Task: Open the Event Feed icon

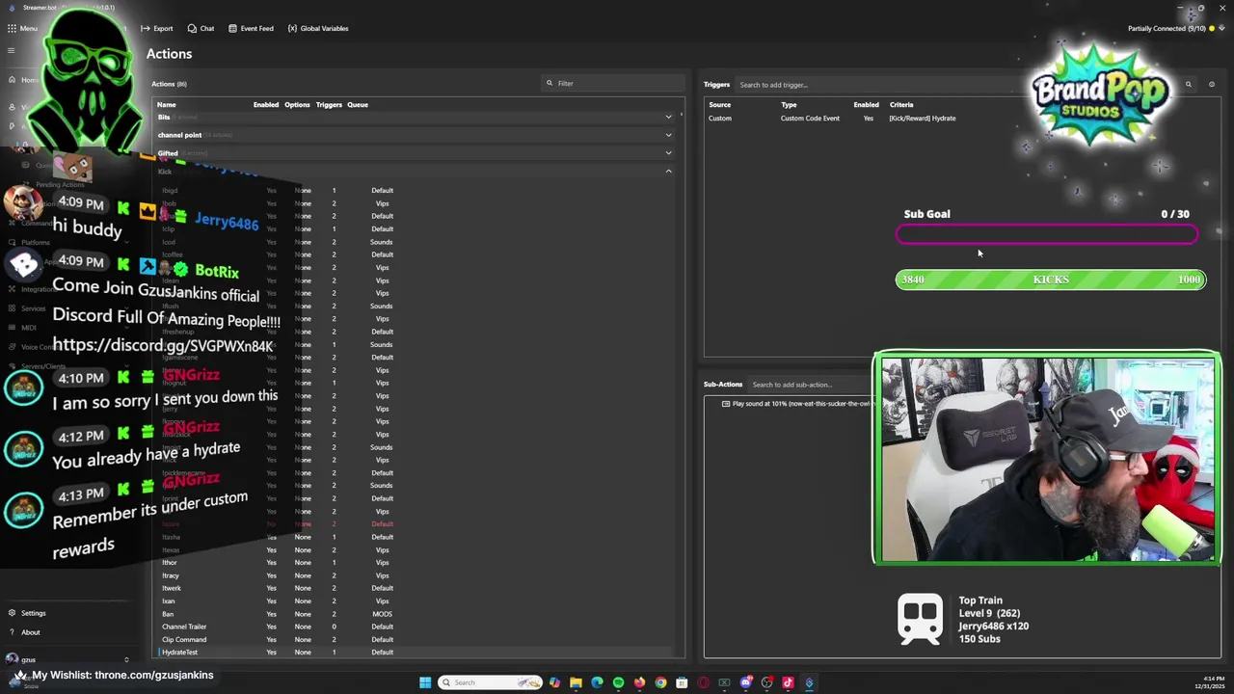Action: point(232,28)
